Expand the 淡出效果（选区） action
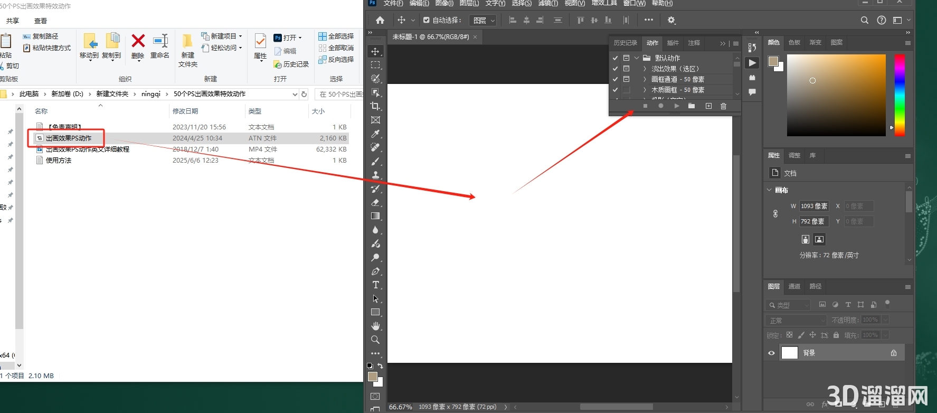 [x=645, y=69]
